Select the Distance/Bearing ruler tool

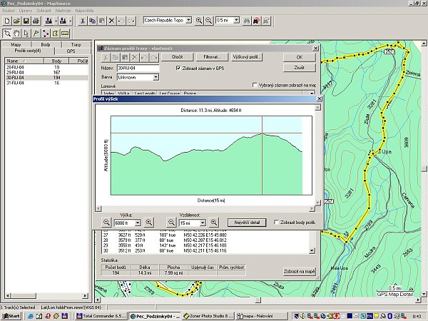click(64, 34)
